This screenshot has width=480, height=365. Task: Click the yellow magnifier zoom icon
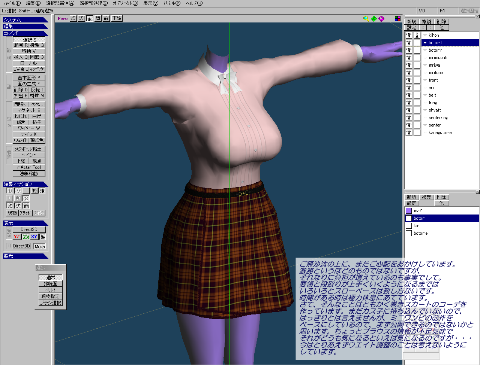(x=366, y=19)
